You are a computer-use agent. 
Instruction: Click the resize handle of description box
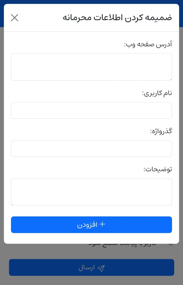point(12,204)
